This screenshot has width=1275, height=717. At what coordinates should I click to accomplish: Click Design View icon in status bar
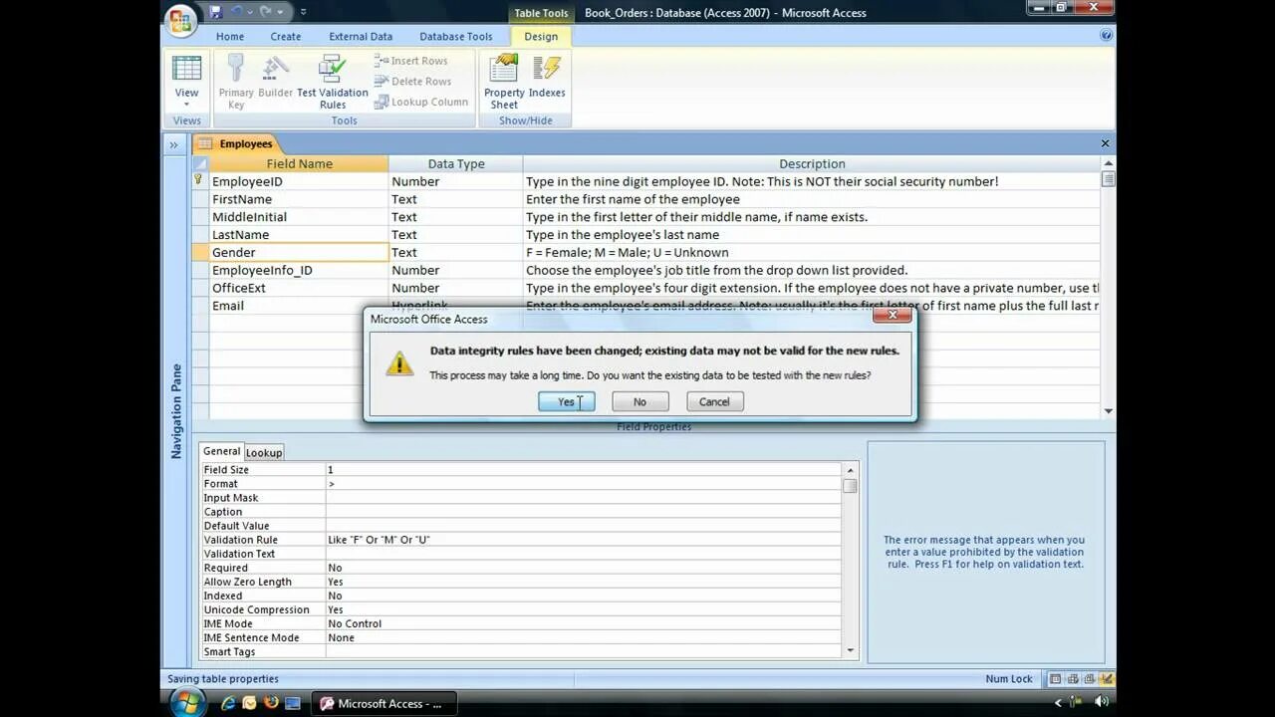pyautogui.click(x=1107, y=679)
